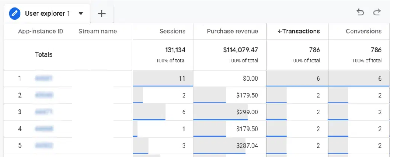Click row number 3 cell

pos(20,112)
